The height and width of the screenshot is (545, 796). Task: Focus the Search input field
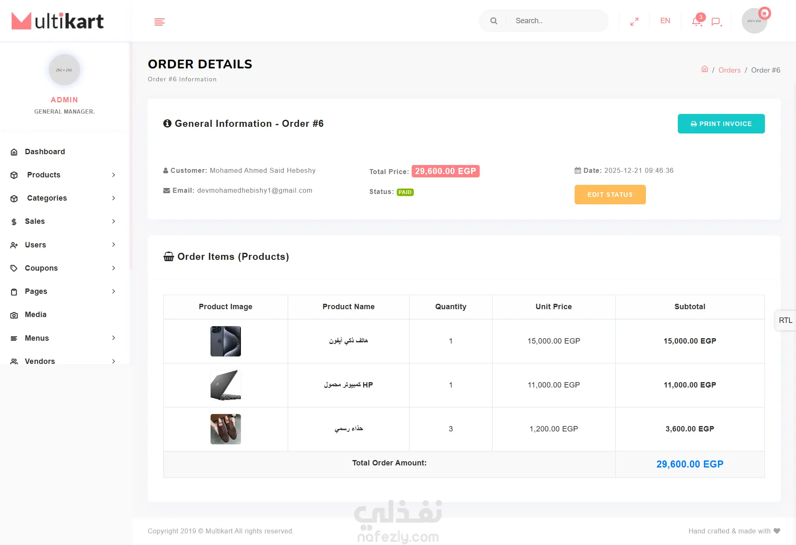pyautogui.click(x=556, y=21)
